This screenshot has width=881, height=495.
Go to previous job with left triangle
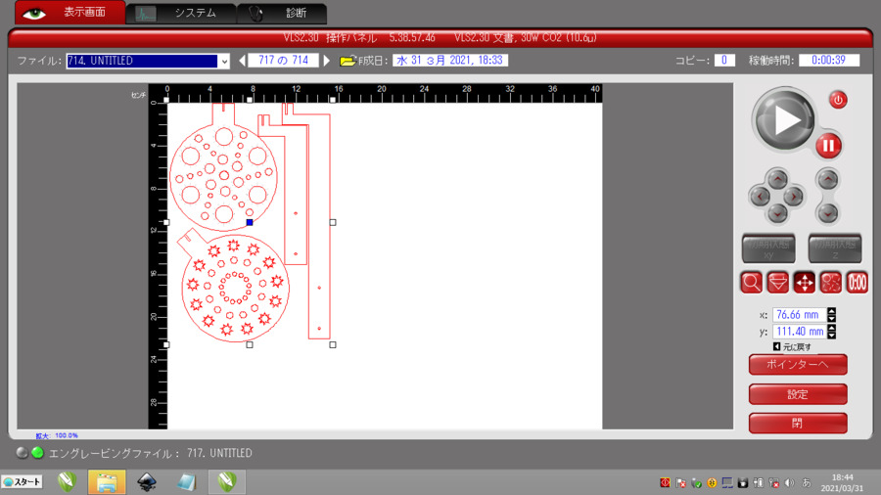click(242, 60)
